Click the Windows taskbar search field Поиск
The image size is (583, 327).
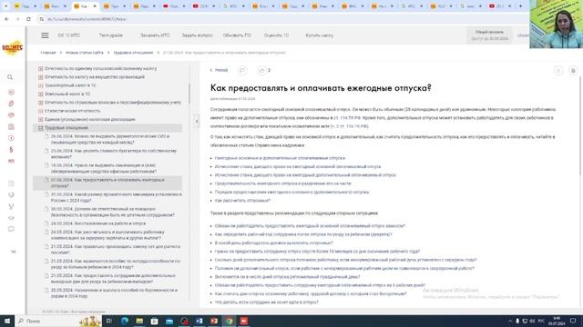[58, 321]
